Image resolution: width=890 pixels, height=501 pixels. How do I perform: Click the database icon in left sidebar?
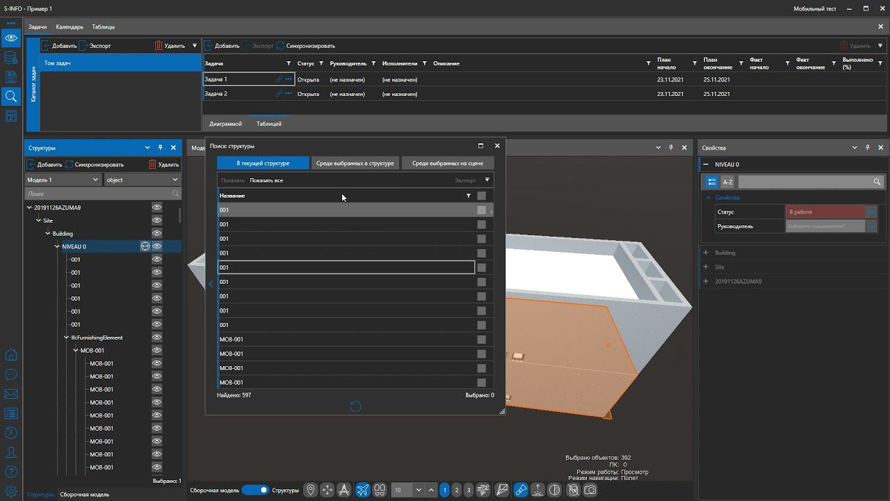(10, 57)
